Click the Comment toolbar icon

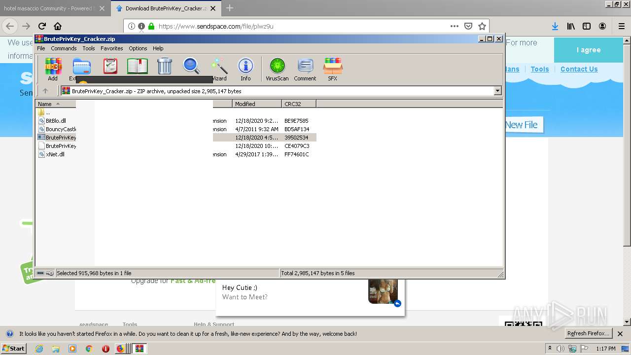[x=305, y=70]
